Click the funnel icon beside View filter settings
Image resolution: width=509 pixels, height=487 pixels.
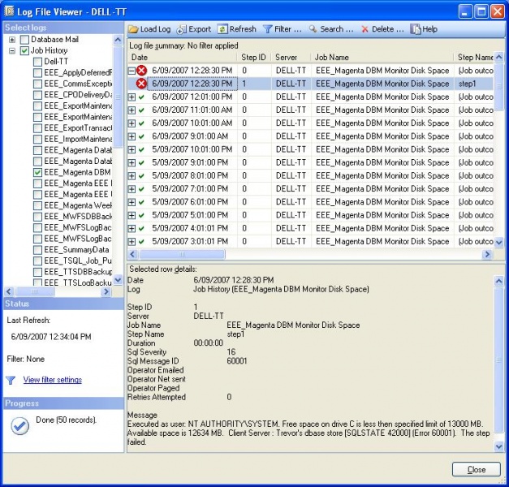tap(11, 380)
